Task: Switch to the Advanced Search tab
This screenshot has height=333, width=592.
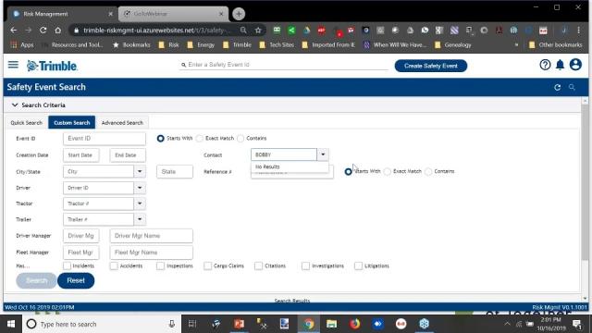Action: pyautogui.click(x=122, y=123)
